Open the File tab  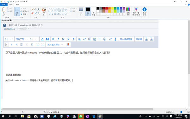point(4,5)
